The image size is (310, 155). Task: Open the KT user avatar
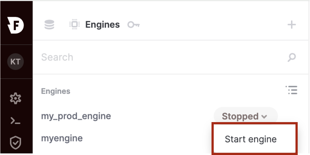click(15, 62)
